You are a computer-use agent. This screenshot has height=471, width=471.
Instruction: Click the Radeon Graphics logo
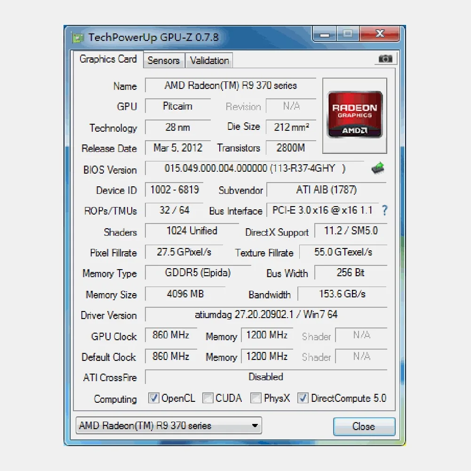point(355,115)
